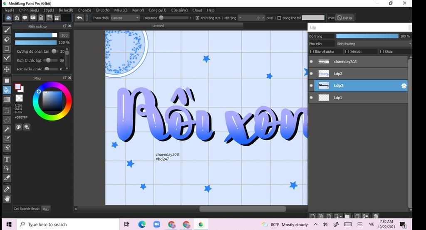Toggle visibility of the unselected Lớp2 layer
426x230 pixels.
(311, 73)
